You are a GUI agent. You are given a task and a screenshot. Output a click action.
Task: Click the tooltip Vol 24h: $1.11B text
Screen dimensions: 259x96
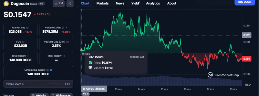(103, 68)
